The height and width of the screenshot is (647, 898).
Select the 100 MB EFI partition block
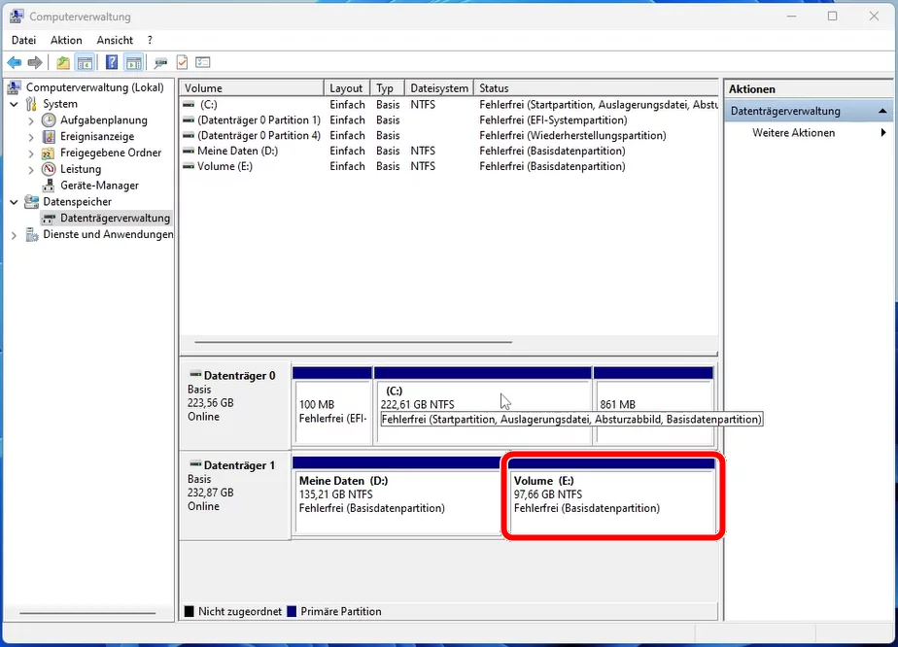(332, 406)
